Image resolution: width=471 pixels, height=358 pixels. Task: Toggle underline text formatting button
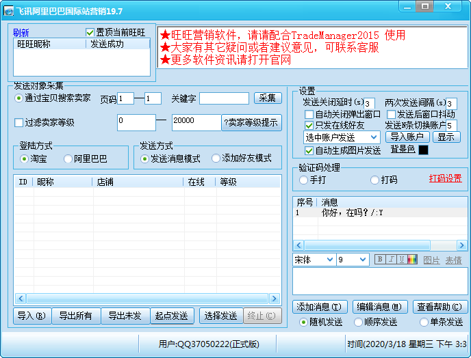401,260
